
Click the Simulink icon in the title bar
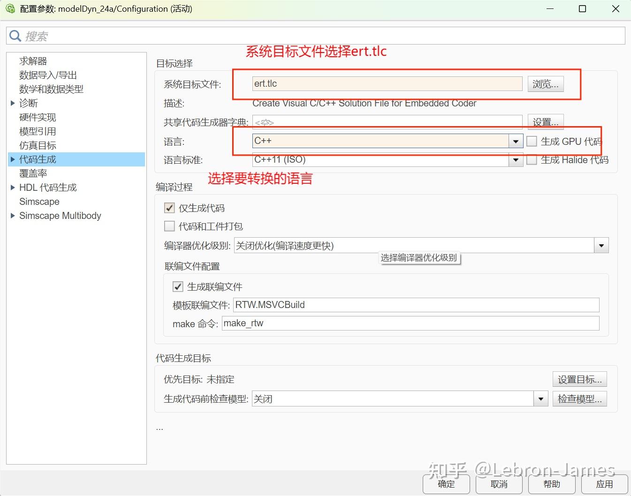pyautogui.click(x=10, y=8)
